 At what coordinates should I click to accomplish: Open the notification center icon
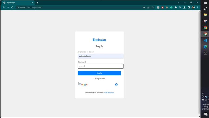[x=206, y=114]
